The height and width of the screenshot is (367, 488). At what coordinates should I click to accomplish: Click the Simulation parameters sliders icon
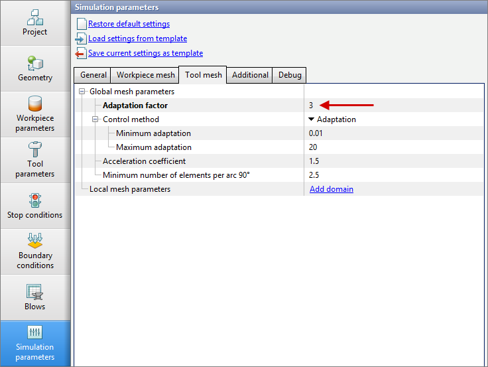[35, 332]
